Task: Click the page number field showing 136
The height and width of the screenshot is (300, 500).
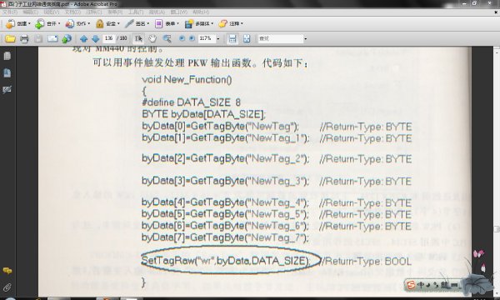Action: click(x=108, y=38)
